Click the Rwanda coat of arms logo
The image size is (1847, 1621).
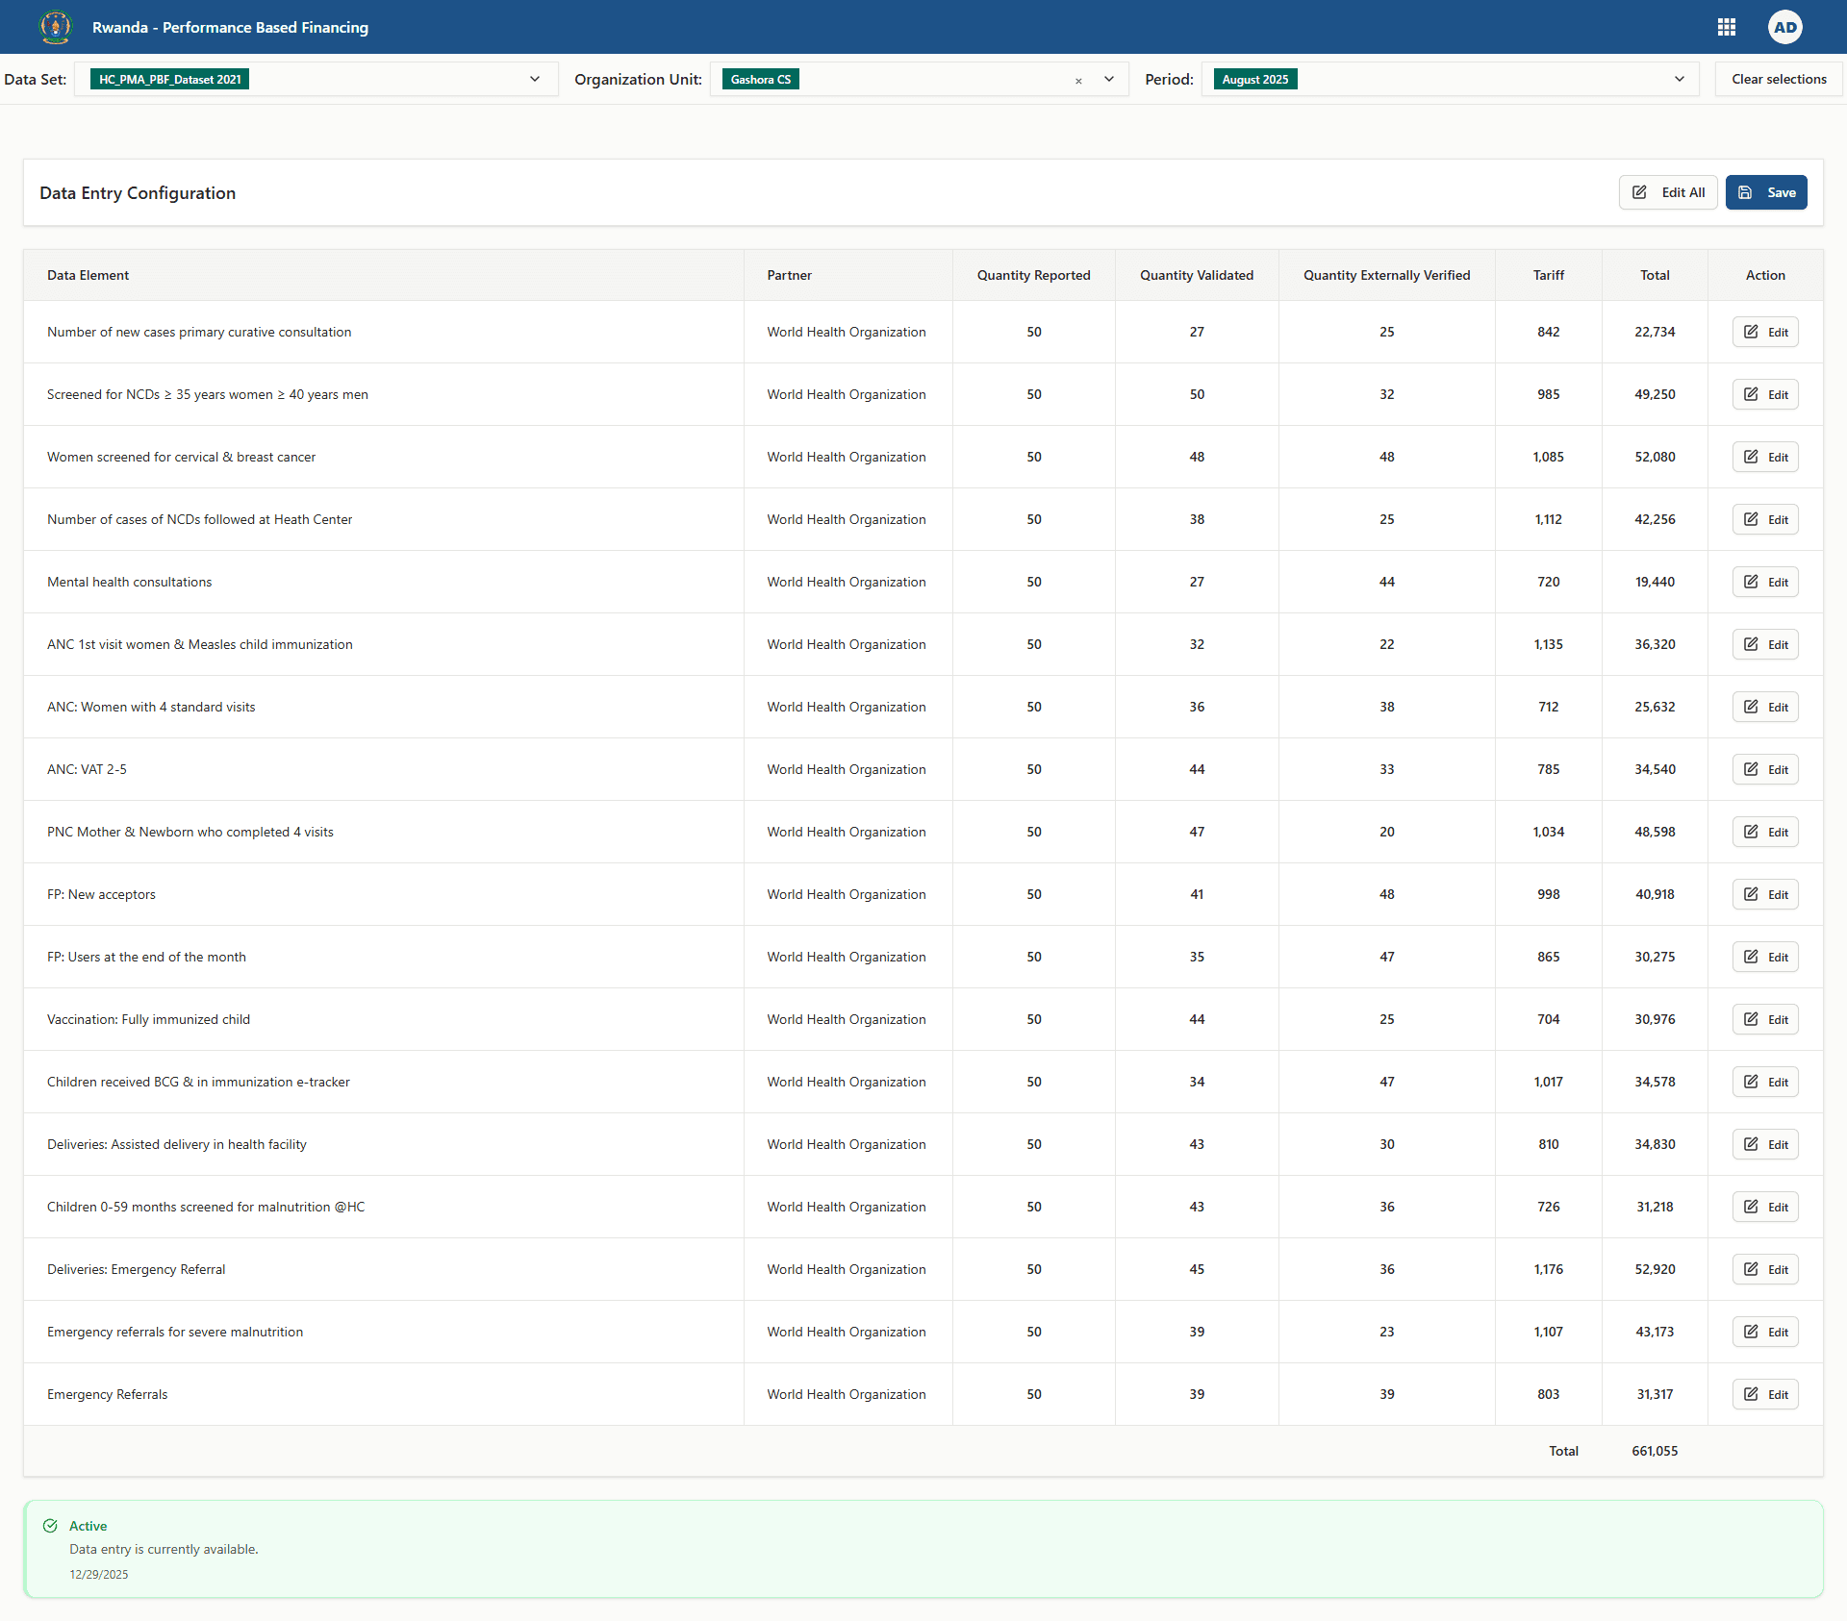pos(56,27)
